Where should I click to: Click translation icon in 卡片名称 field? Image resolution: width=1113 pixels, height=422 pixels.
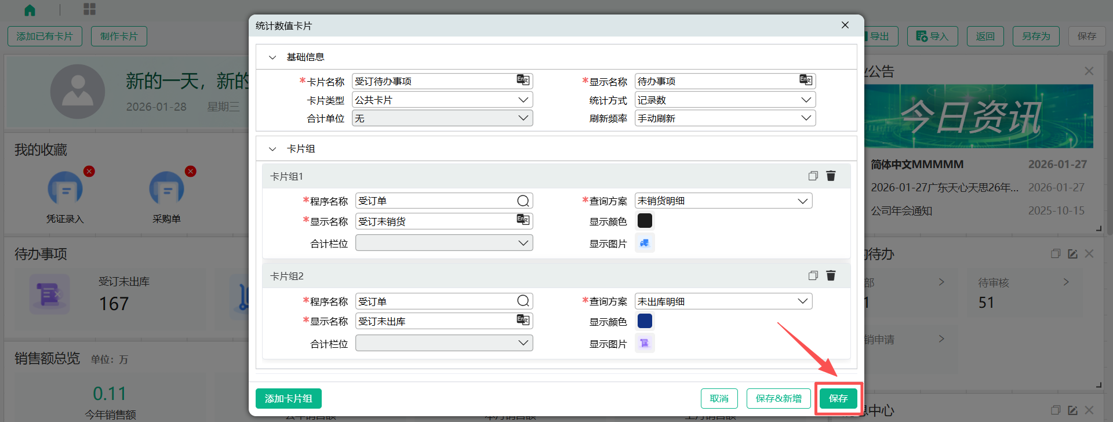pyautogui.click(x=523, y=80)
